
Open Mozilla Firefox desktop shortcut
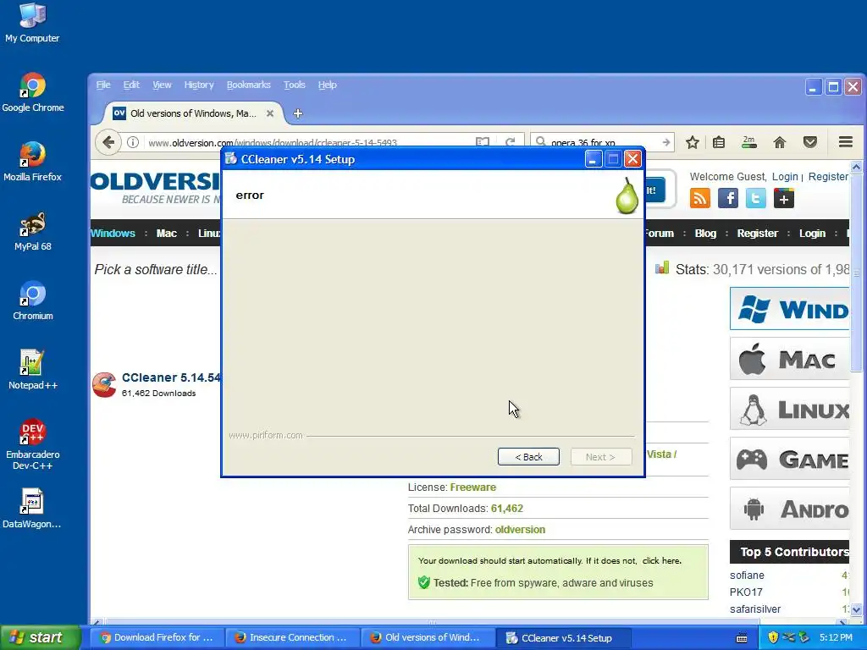pyautogui.click(x=33, y=162)
